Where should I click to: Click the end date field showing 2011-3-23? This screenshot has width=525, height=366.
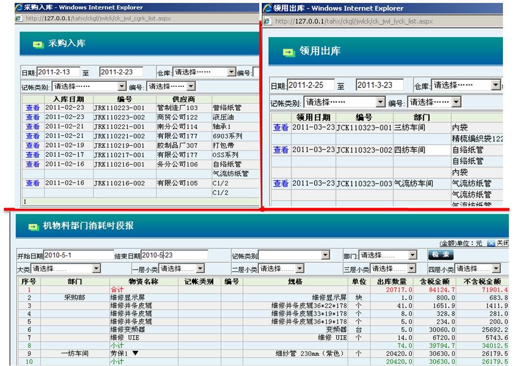pyautogui.click(x=379, y=85)
